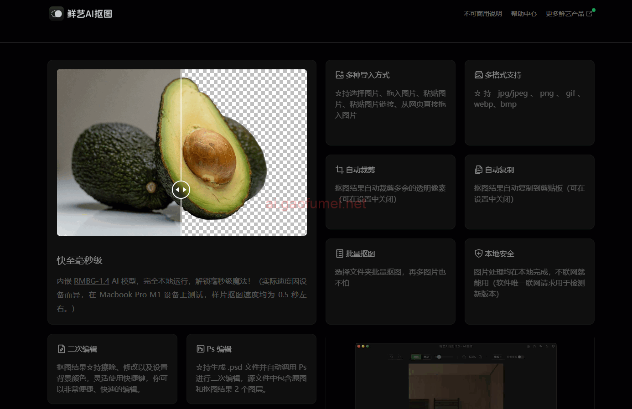This screenshot has width=632, height=409.
Task: Open the RMBG-1.4 model link
Action: (91, 281)
